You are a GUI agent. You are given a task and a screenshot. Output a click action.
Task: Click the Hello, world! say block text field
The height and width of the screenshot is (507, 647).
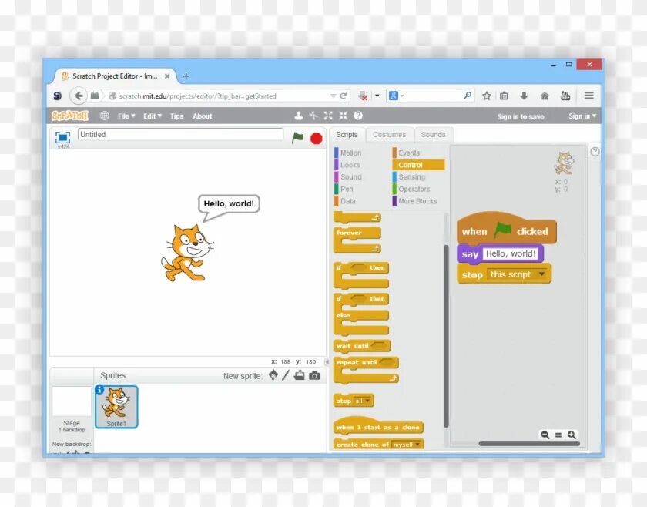point(511,253)
